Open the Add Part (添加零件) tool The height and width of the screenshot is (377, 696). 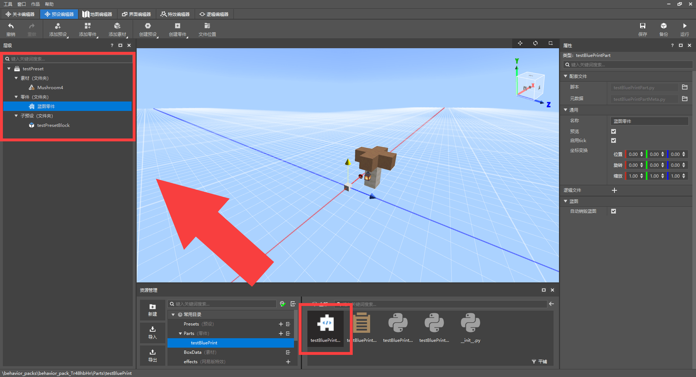click(88, 29)
